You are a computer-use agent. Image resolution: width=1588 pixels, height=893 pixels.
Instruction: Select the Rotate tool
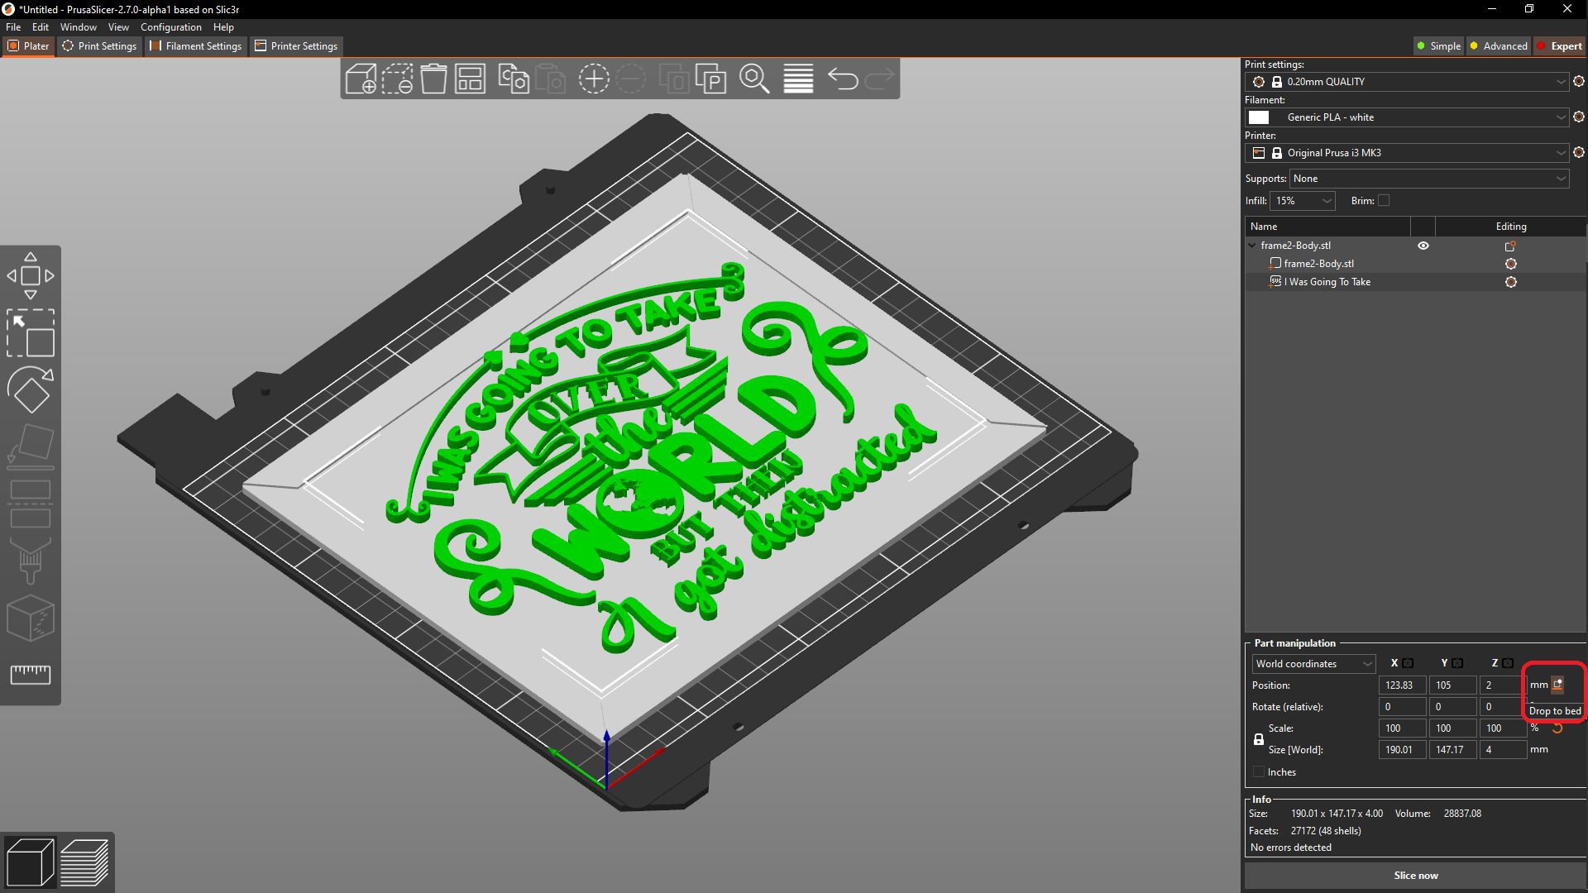(x=31, y=389)
